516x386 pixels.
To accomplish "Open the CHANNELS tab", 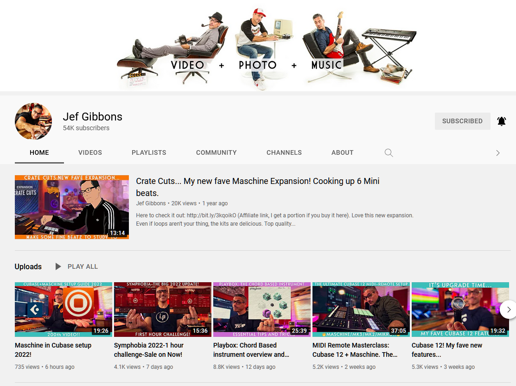I will pos(284,152).
